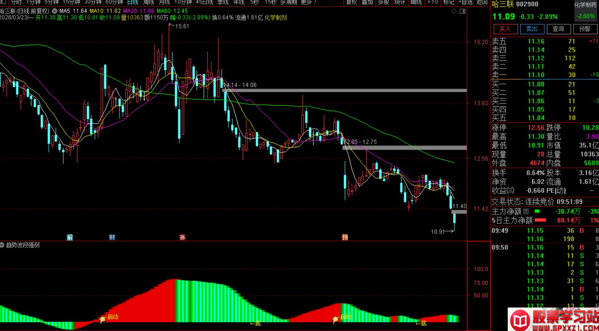Click the 12.85 - 12.75 gap bar
Screen dimensions: 599x331
[x=405, y=148]
